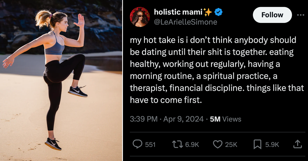This screenshot has height=161, width=308.
Task: Click the 5.9K bookmarks count
Action: [272, 145]
